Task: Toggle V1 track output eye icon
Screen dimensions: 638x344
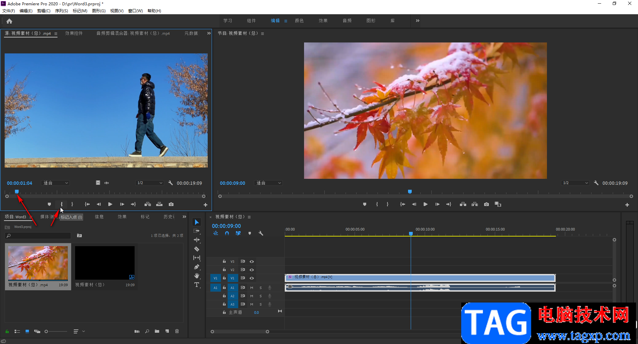Action: tap(252, 278)
